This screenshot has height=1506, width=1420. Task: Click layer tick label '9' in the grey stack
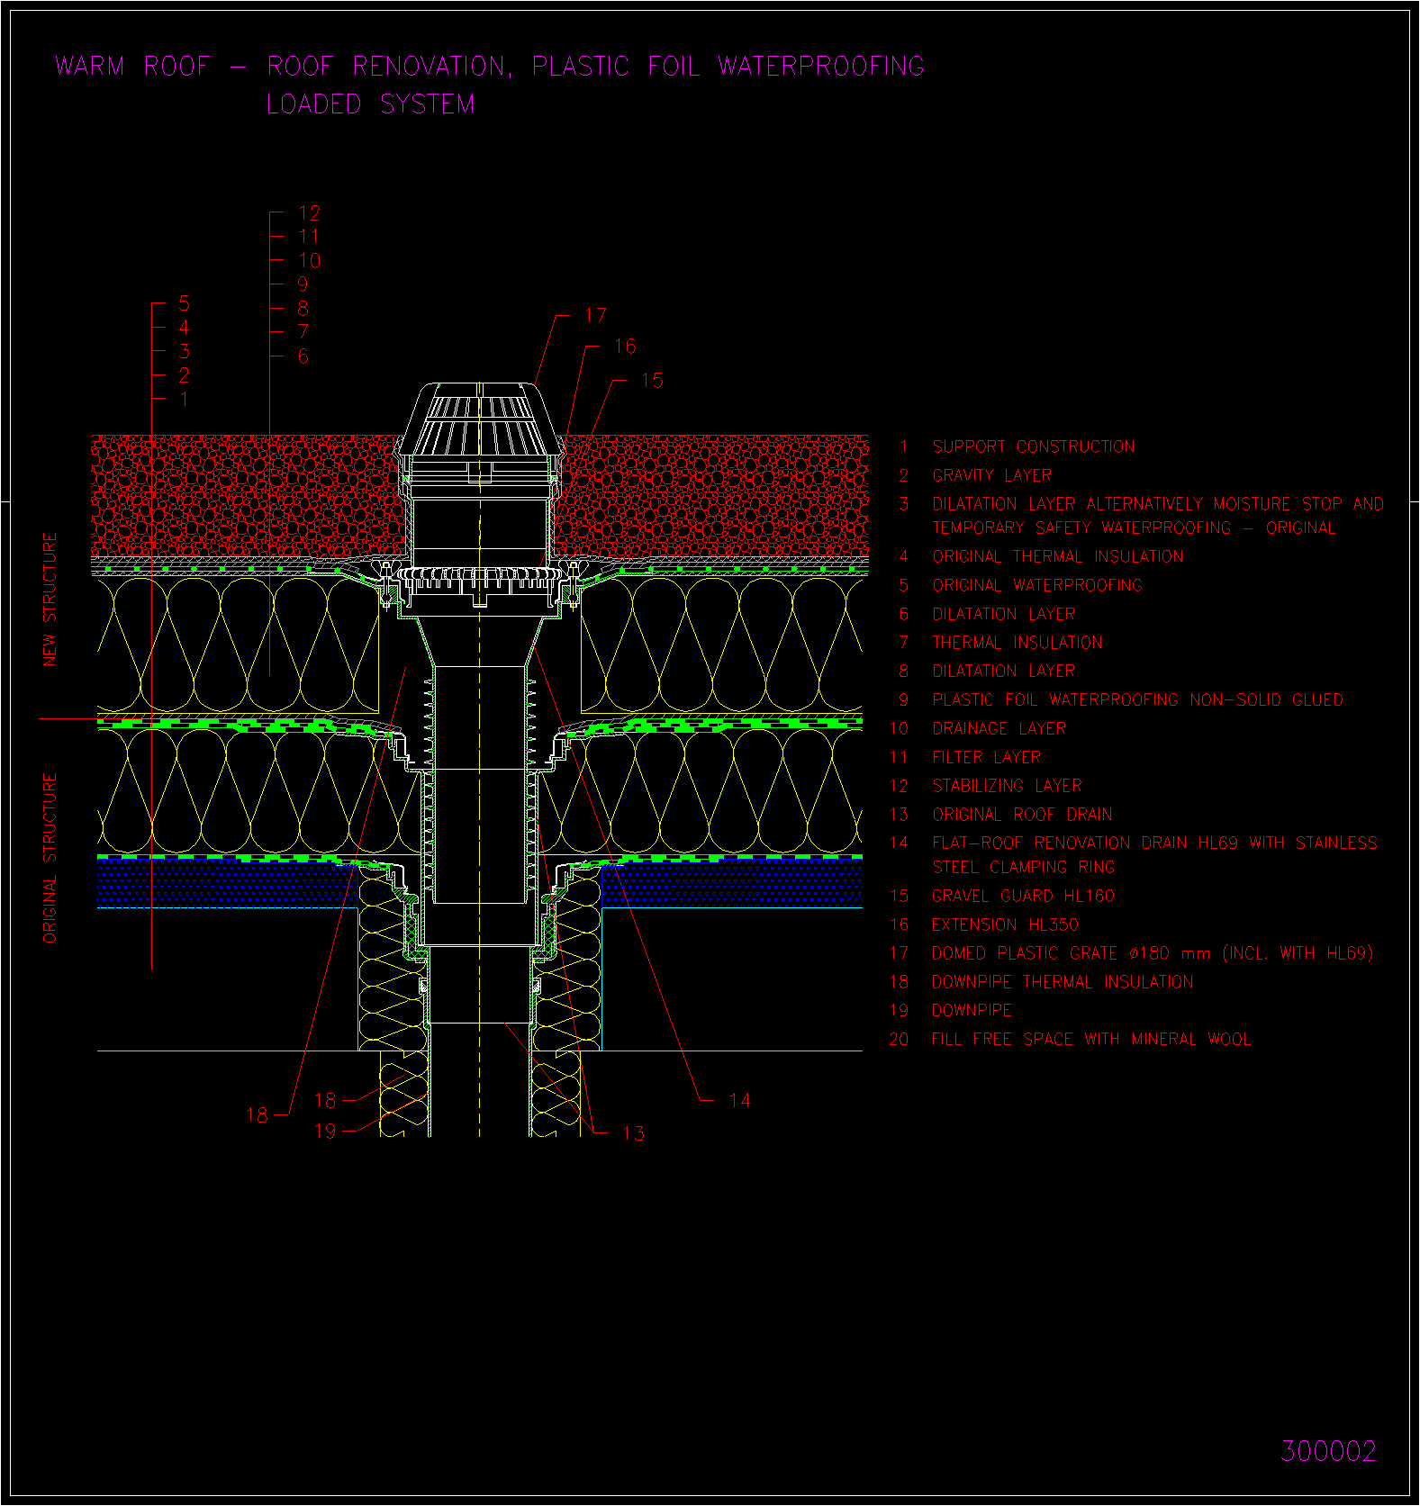coord(303,284)
